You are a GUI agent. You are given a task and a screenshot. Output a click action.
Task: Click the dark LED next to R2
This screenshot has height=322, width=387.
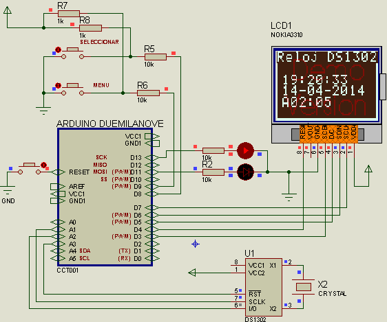(x=245, y=172)
